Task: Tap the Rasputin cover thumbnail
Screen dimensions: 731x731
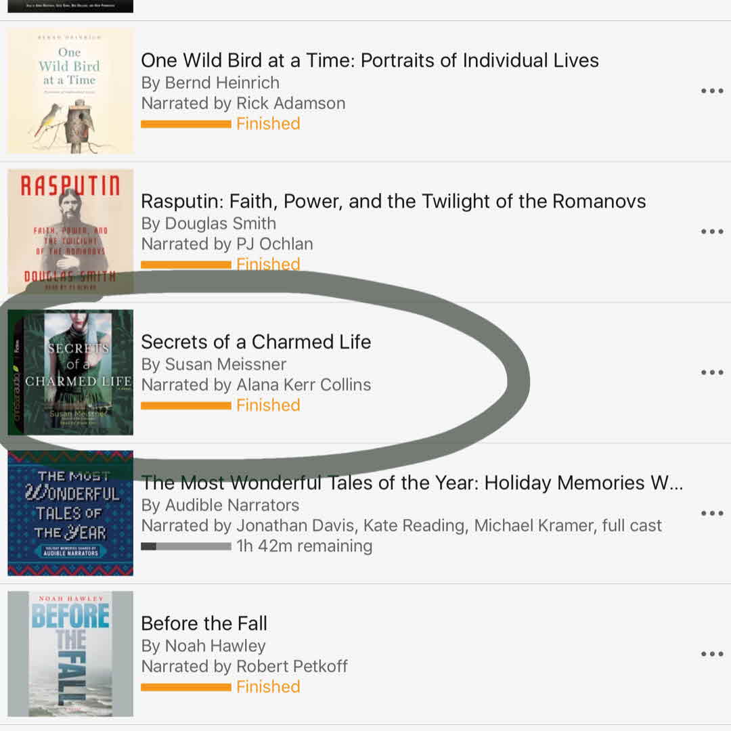Action: point(70,231)
